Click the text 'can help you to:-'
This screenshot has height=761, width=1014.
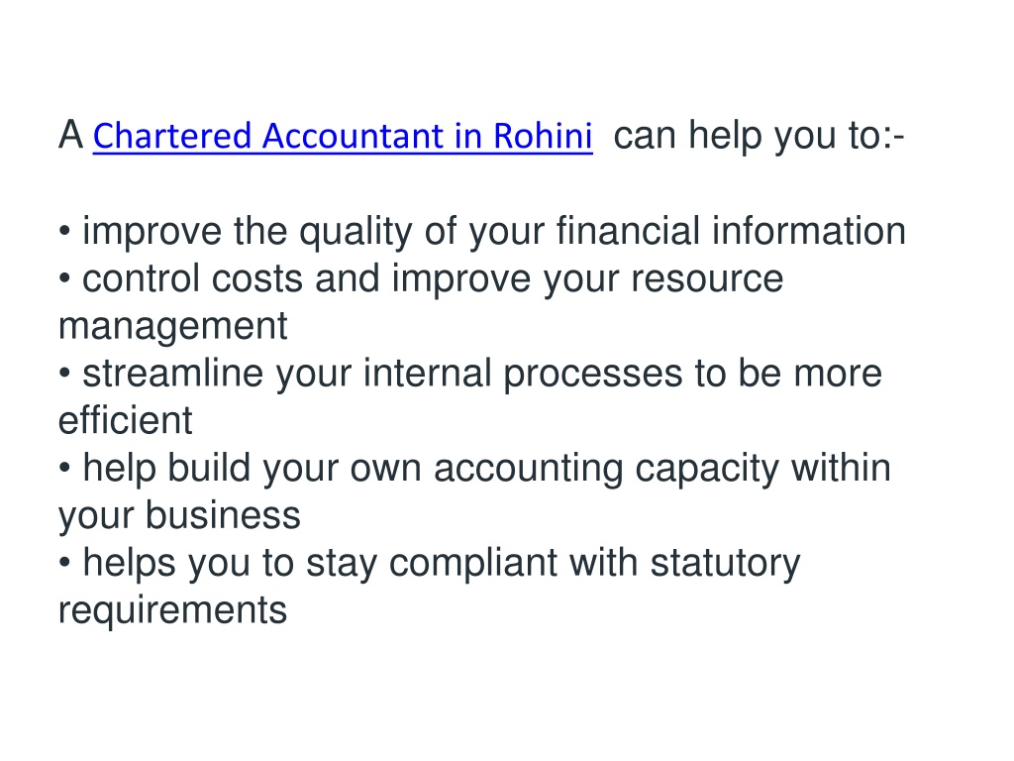[759, 136]
